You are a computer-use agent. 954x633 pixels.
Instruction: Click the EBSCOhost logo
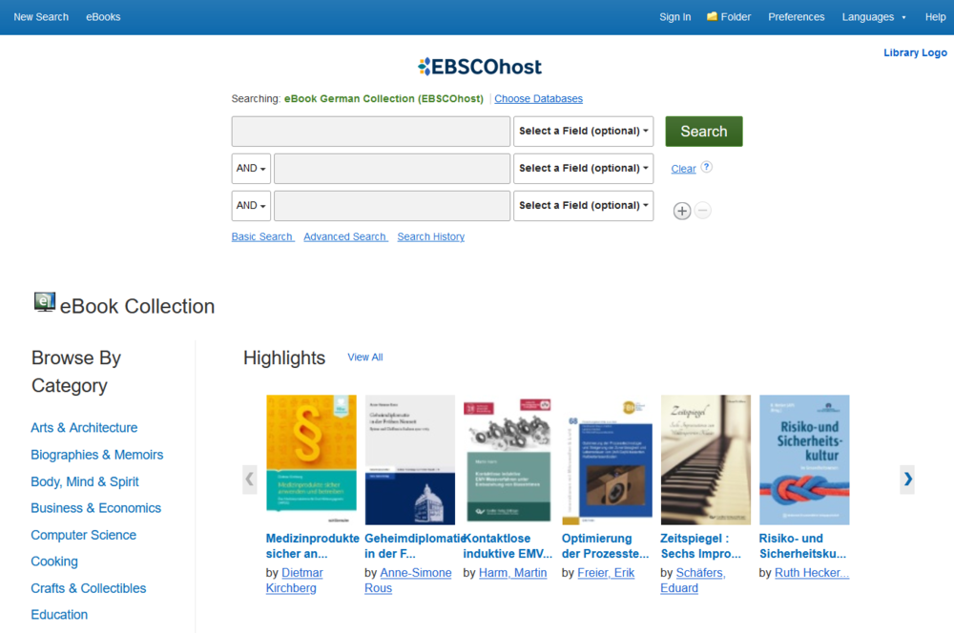coord(480,67)
